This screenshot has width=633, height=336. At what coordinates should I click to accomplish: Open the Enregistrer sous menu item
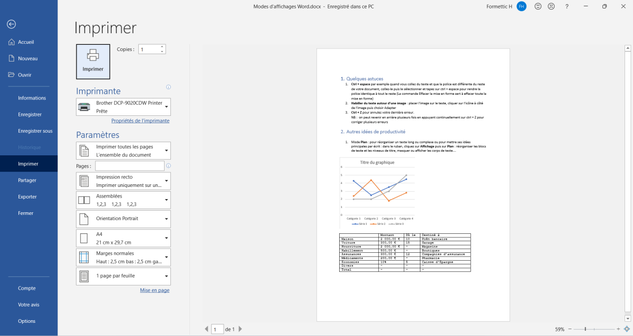35,131
